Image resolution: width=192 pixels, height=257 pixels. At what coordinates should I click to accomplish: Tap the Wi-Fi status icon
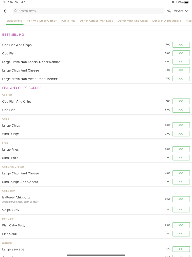pos(173,2)
